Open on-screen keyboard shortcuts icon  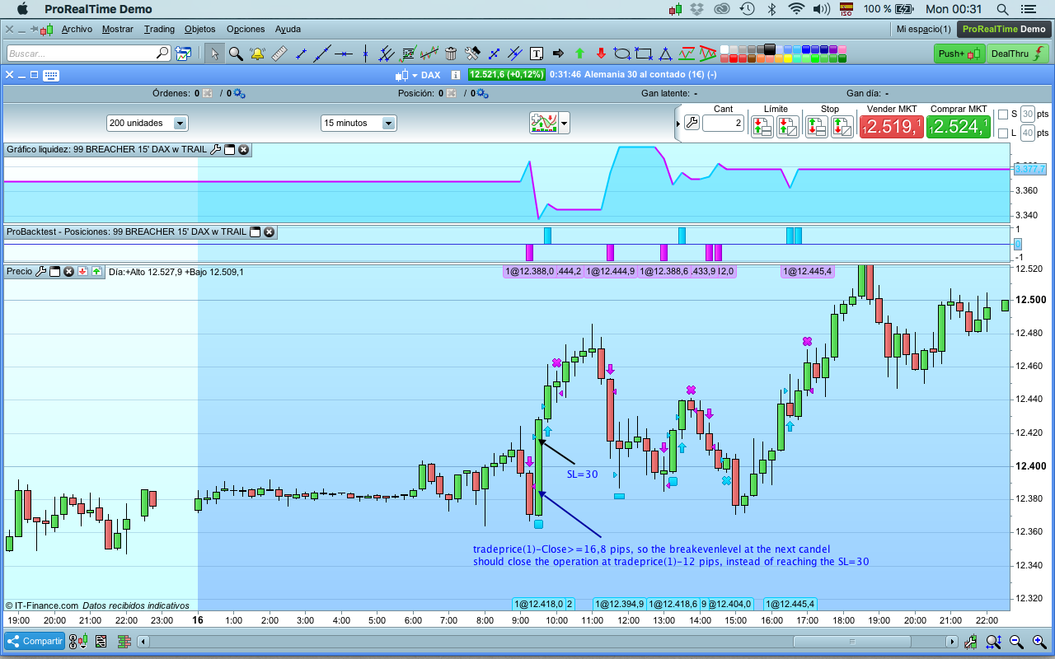50,75
